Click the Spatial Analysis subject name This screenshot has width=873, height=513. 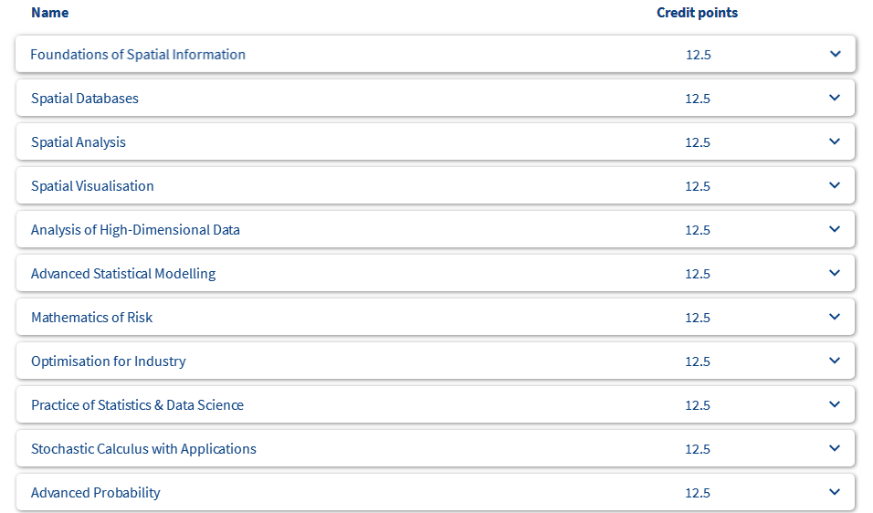pyautogui.click(x=79, y=142)
